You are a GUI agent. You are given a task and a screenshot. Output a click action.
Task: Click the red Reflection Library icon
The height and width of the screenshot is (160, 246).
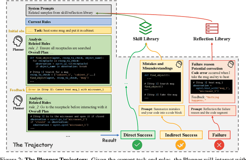click(213, 27)
